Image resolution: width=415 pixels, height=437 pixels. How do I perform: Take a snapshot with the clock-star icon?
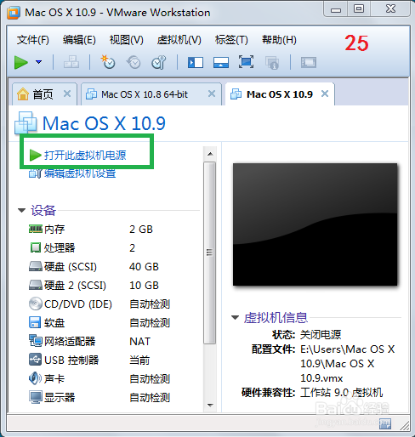108,62
